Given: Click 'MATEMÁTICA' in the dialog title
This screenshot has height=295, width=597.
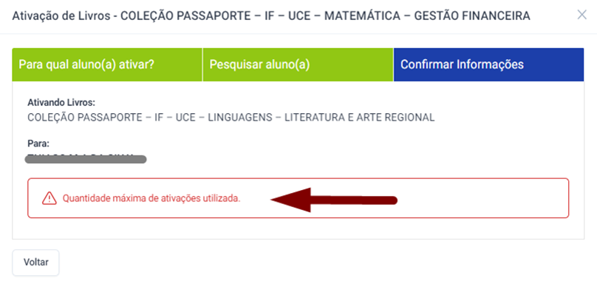Looking at the screenshot, I should [361, 16].
